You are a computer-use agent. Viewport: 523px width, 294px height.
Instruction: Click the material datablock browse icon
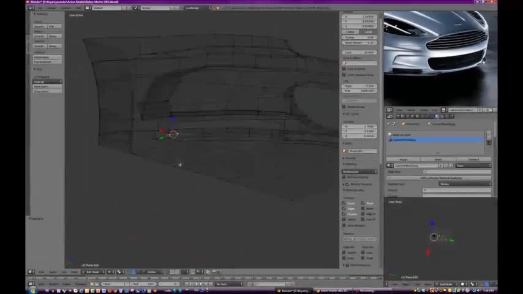coord(389,165)
